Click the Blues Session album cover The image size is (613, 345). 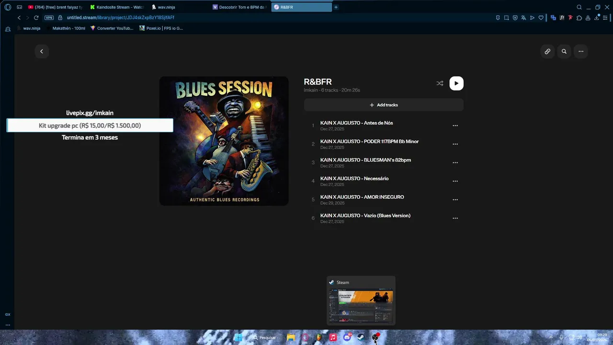224,141
